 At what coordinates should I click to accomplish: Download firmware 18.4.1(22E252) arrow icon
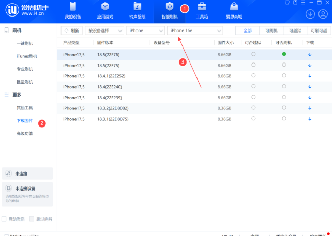pyautogui.click(x=310, y=76)
